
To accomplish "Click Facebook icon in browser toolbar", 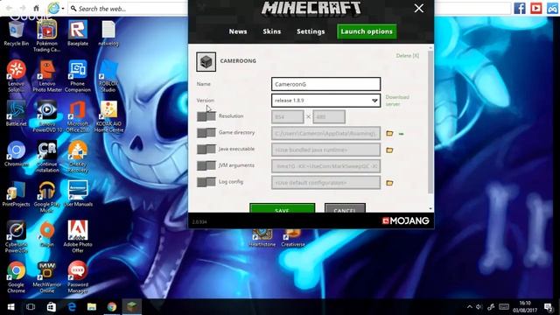I will point(520,8).
